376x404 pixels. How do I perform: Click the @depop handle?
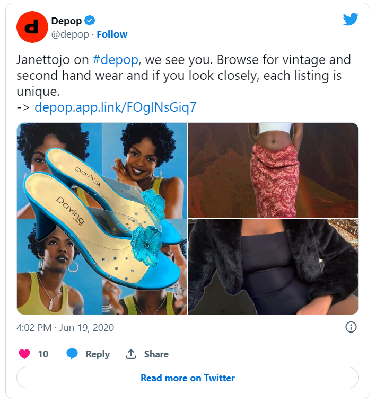point(70,34)
